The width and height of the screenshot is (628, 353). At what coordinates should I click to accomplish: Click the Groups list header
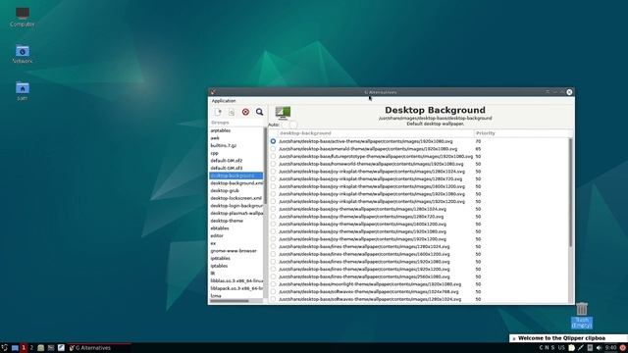(x=236, y=123)
